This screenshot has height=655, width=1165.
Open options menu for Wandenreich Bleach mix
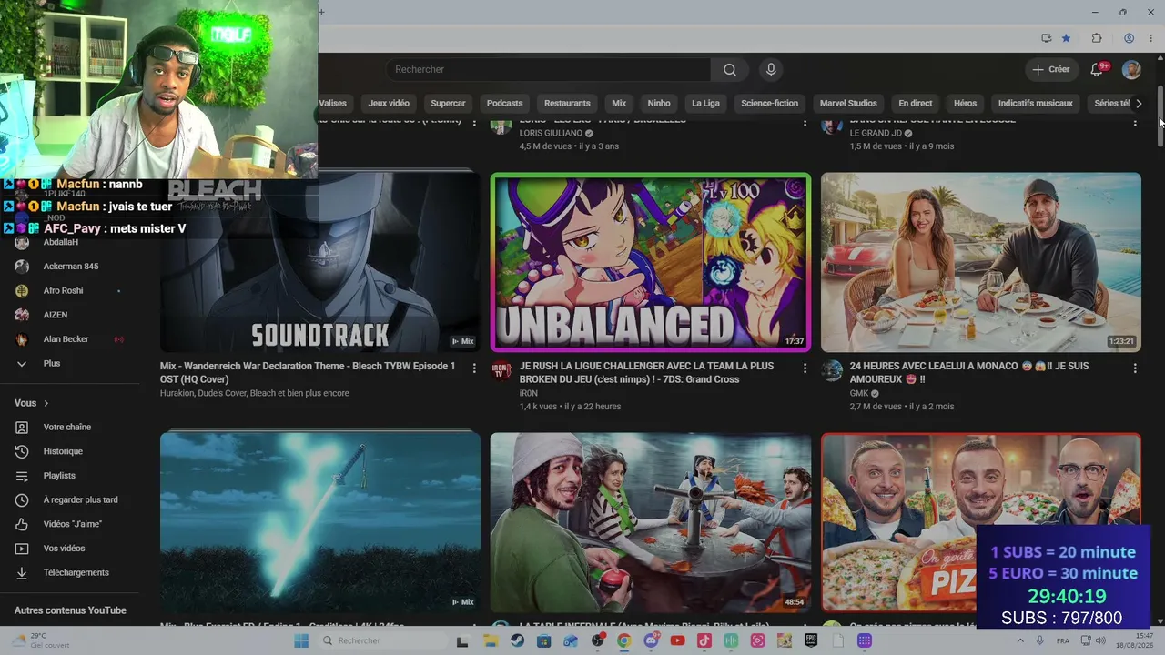[x=474, y=368]
